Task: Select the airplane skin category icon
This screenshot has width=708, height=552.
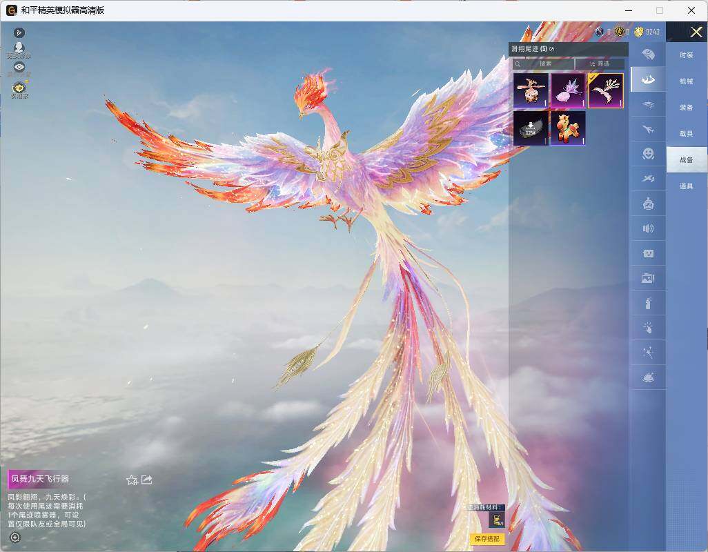Action: (x=648, y=130)
